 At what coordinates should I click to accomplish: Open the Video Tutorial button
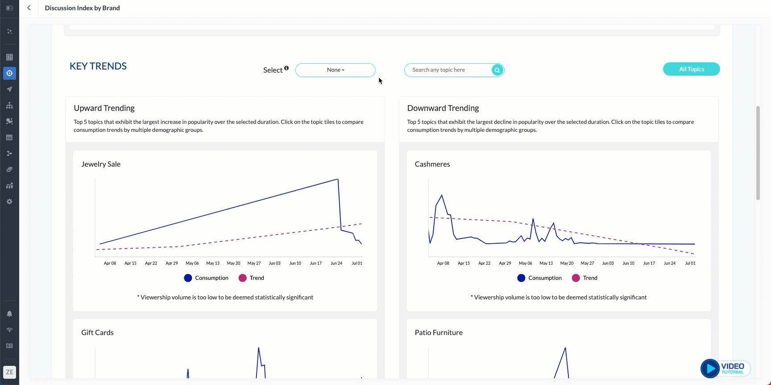tap(725, 369)
